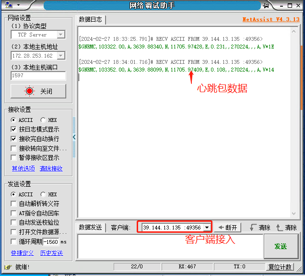Enable AT指令自动回车 checkbox
Viewport: 305px width, 276px height.
13,213
